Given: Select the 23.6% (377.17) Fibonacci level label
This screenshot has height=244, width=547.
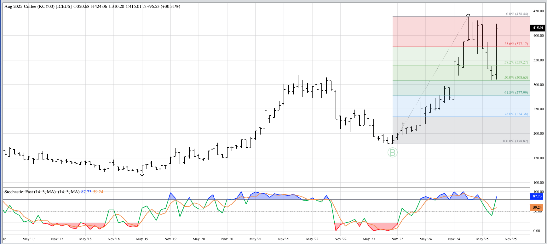Looking at the screenshot, I should [516, 44].
